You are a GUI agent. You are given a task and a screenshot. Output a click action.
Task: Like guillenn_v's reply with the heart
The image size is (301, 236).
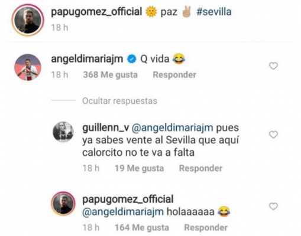point(273,135)
